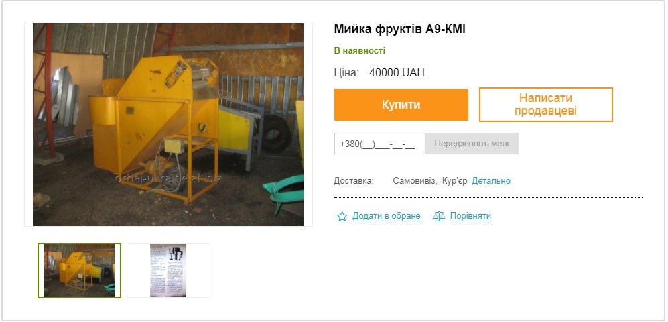The height and width of the screenshot is (322, 668).
Task: Select the yellow machine photo thumbnail
Action: point(79,270)
